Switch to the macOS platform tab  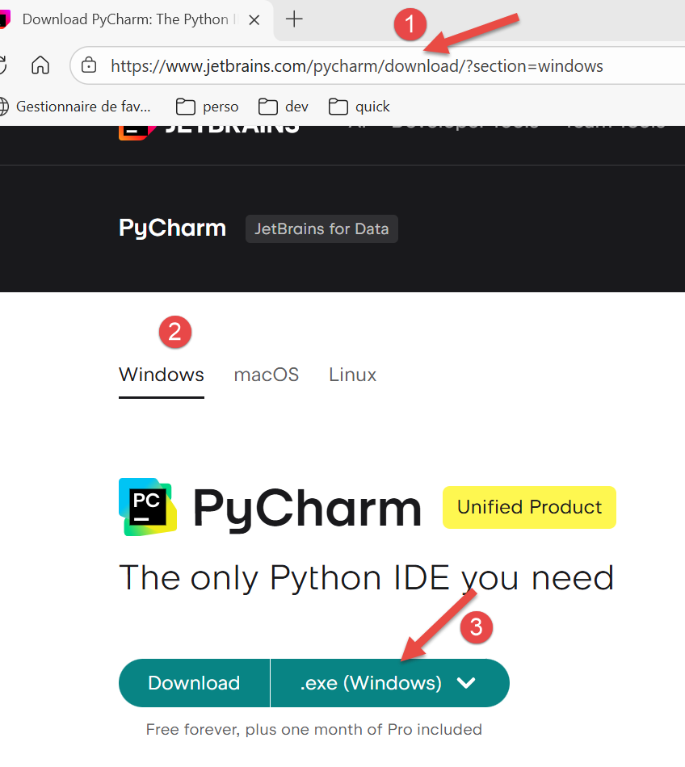266,375
